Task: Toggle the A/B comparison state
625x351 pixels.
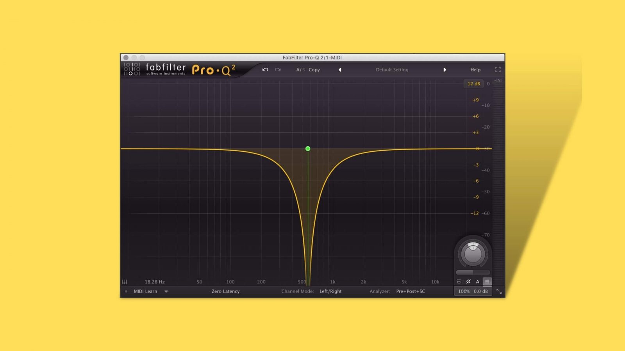Action: [x=300, y=70]
